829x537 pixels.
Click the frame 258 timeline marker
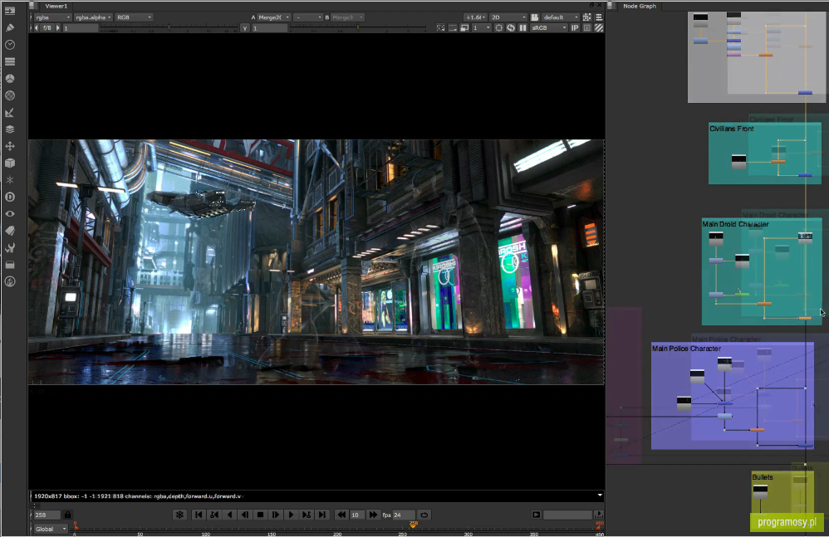(x=414, y=525)
